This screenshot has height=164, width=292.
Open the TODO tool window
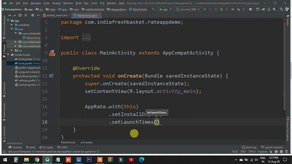(x=63, y=147)
